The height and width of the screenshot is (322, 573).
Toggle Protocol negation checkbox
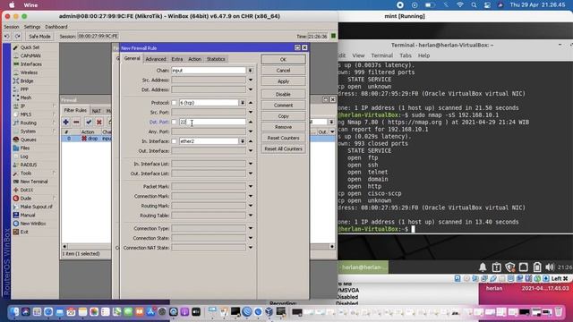tap(174, 103)
